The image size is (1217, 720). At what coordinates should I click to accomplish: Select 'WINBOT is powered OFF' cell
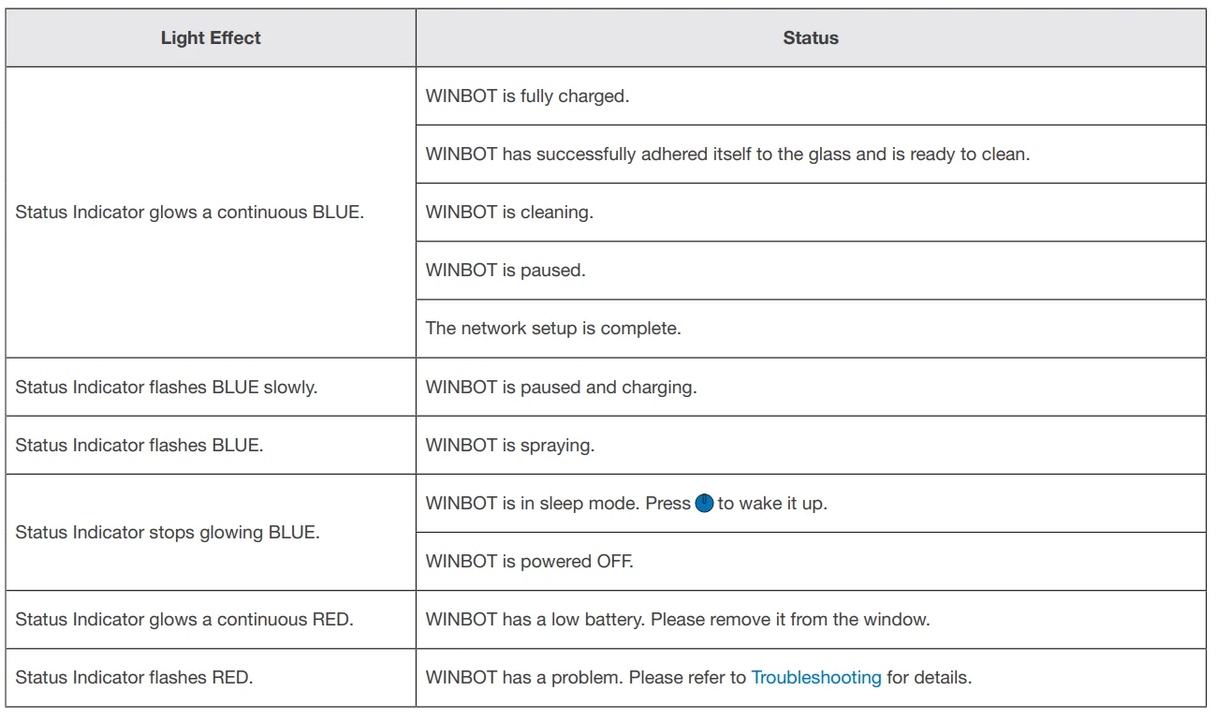[x=529, y=562]
